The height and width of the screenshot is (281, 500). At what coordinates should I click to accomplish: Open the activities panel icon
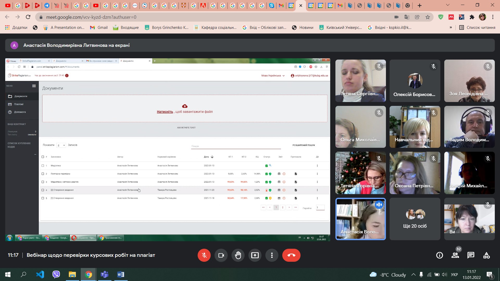(x=486, y=256)
